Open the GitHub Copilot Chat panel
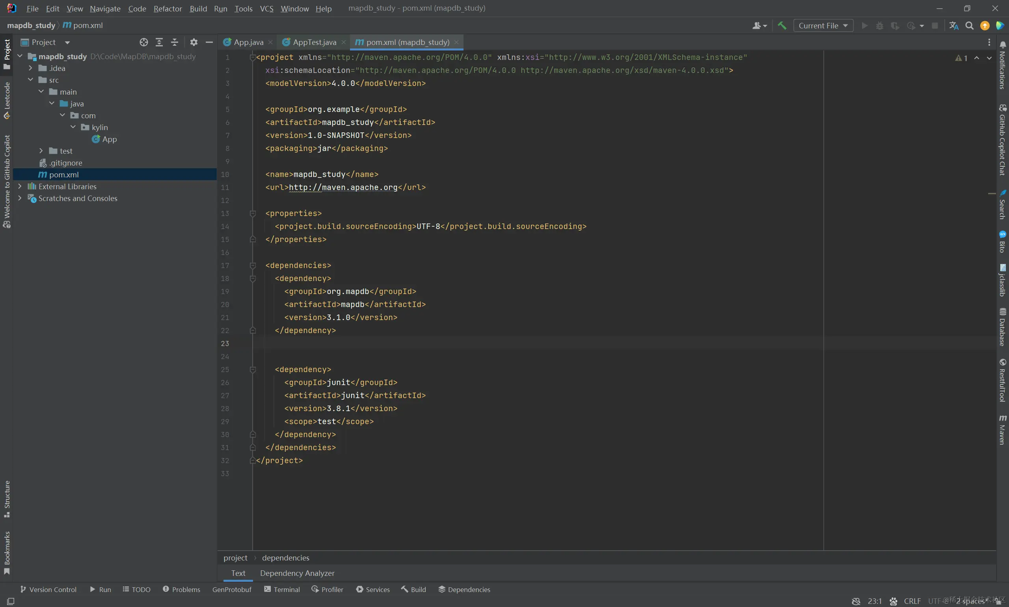Image resolution: width=1009 pixels, height=607 pixels. click(1002, 140)
